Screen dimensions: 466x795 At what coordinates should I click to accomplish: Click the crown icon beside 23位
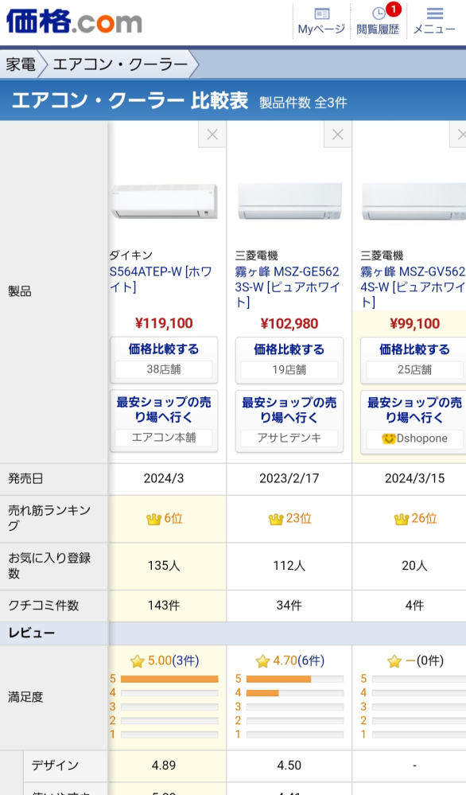(x=276, y=519)
